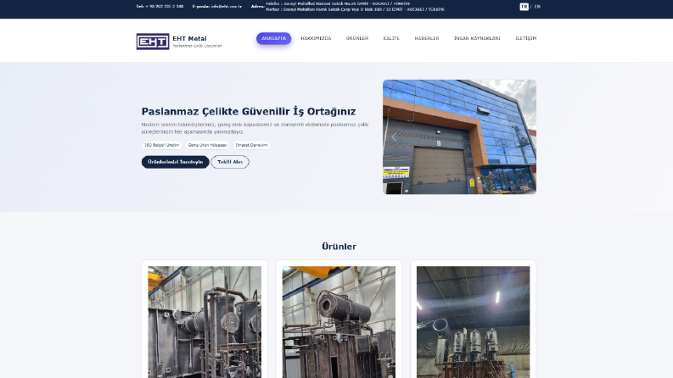This screenshot has height=378, width=673.
Task: Click the factory building slider image
Action: coord(459,136)
